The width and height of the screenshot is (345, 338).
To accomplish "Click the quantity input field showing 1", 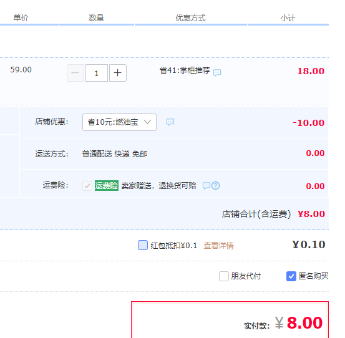I will tap(97, 73).
